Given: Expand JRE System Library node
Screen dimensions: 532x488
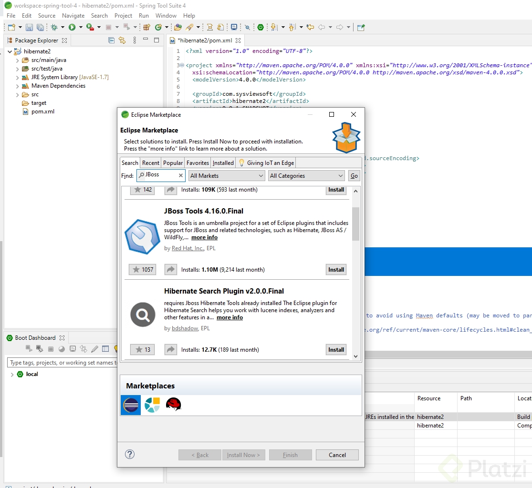Looking at the screenshot, I should tap(17, 78).
